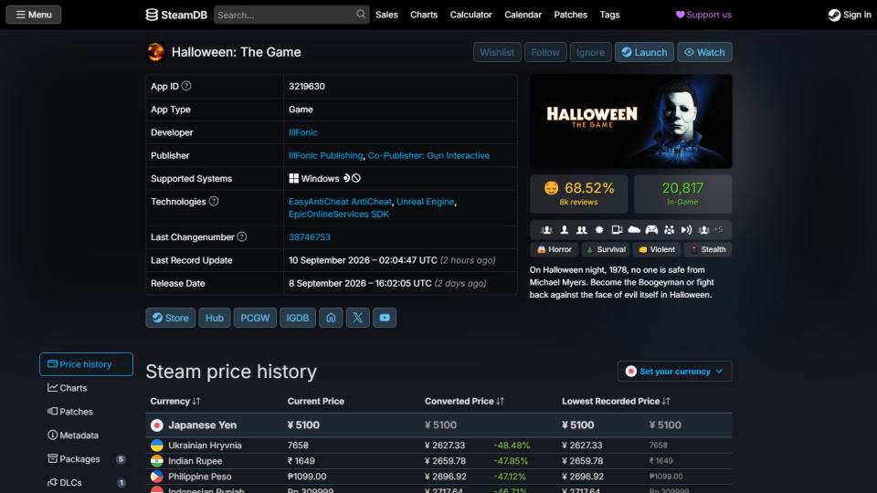Click the Halloween pumpkin app icon

tap(155, 52)
